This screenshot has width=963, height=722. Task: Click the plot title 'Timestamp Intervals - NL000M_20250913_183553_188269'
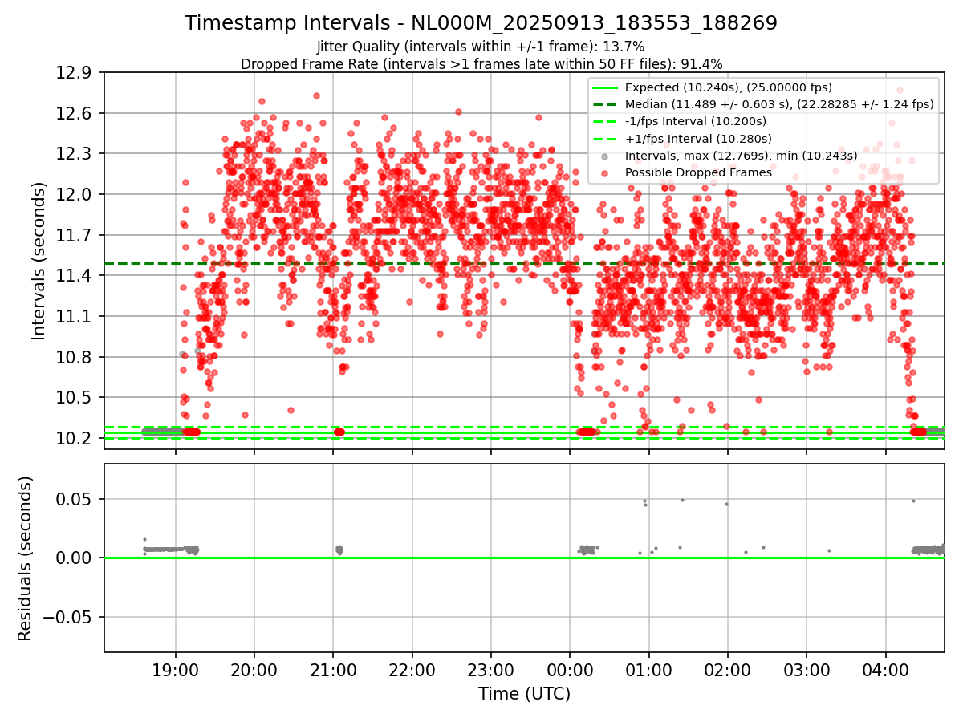(481, 23)
